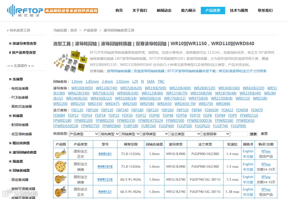This screenshot has width=290, height=199.
Task: Open model RWR121E link
Action: 105,180
